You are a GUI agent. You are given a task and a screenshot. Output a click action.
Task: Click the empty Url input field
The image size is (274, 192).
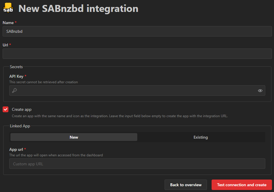[x=137, y=54]
